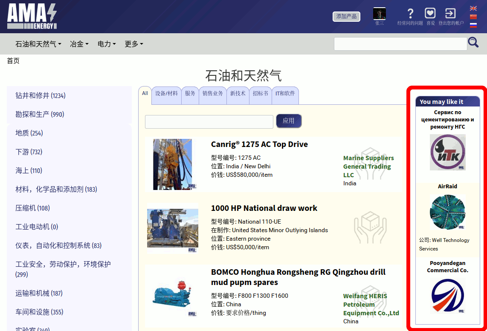Open the 海上 (110) category
The image size is (487, 331).
click(29, 171)
